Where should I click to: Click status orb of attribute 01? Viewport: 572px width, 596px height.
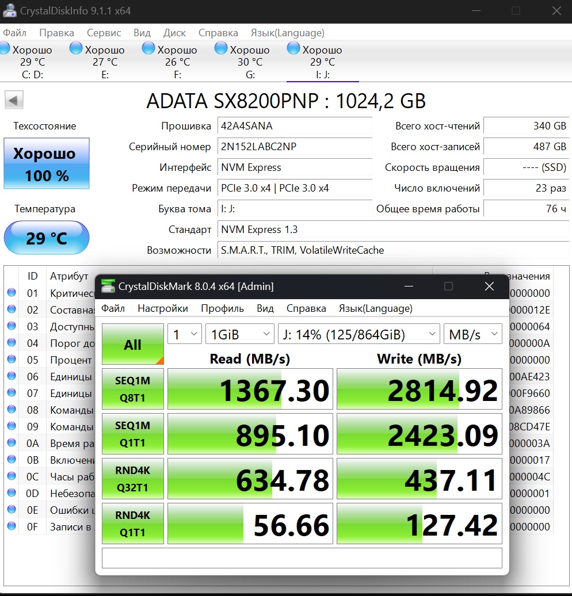[12, 292]
